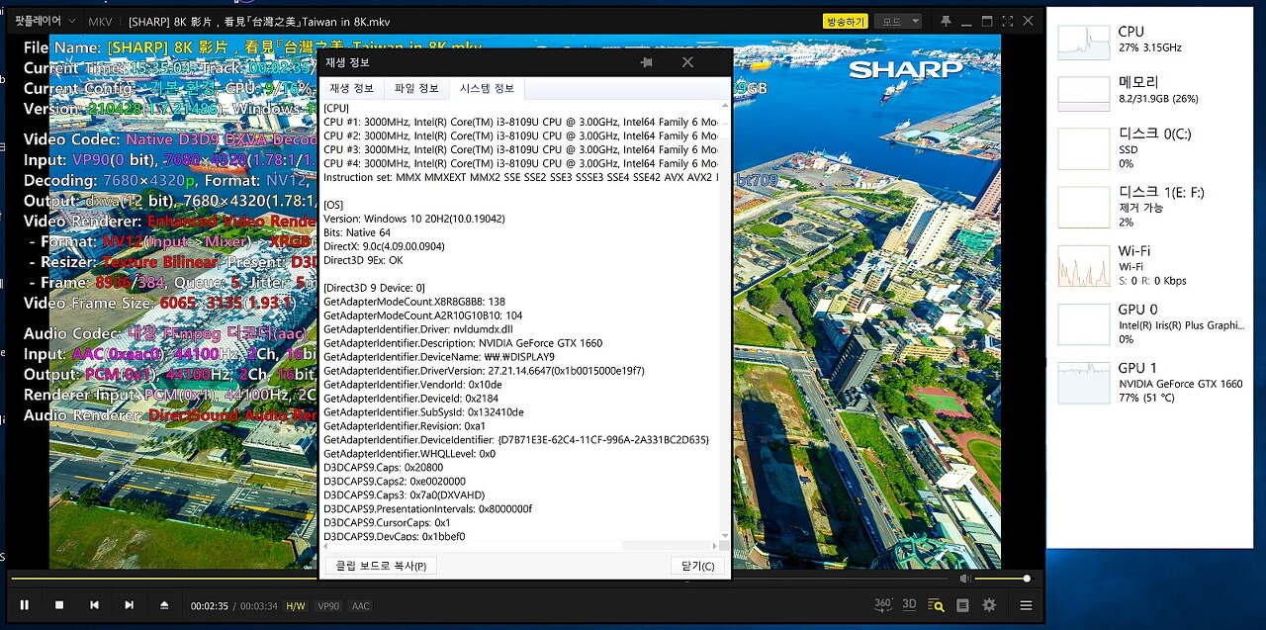Click the '[Direct3D 9 Device: 0]' line
Screen dimensions: 1266x630
click(374, 288)
